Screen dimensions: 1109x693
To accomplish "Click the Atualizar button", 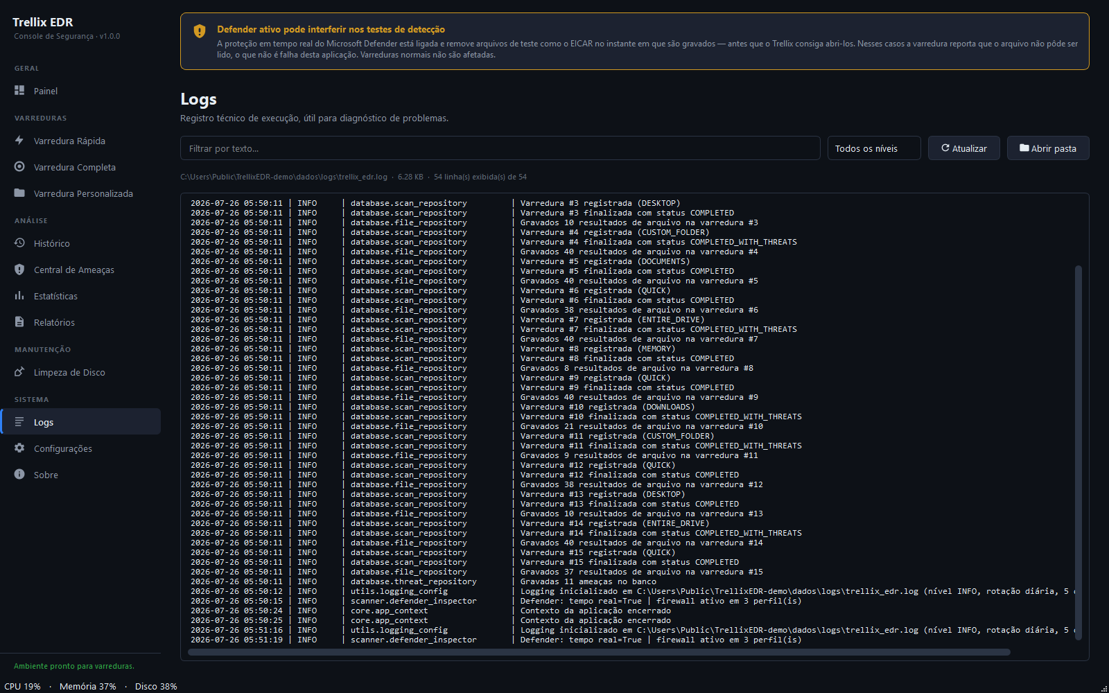I will pyautogui.click(x=963, y=148).
